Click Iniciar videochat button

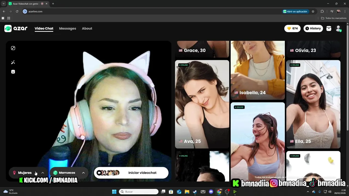coord(131,173)
